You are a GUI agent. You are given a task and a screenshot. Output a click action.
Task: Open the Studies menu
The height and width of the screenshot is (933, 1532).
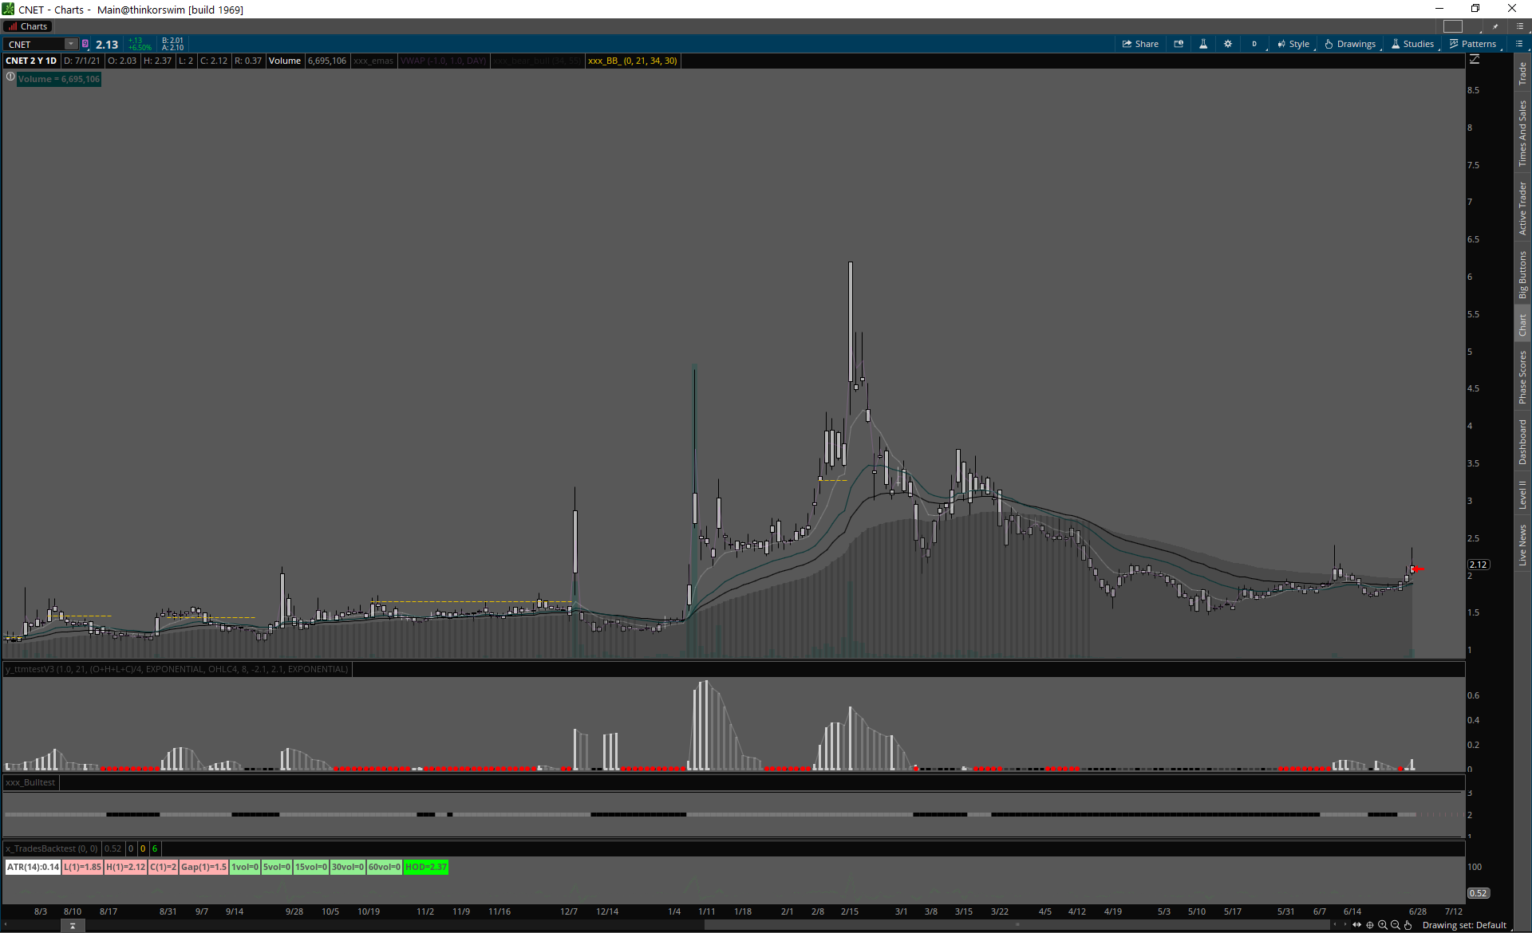[x=1412, y=44]
